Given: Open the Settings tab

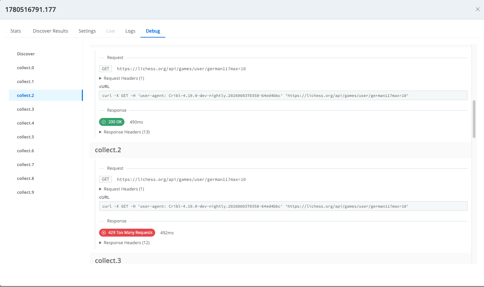Looking at the screenshot, I should point(87,31).
